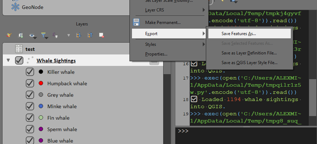
Task: Select the test table layer
Action: (30, 49)
